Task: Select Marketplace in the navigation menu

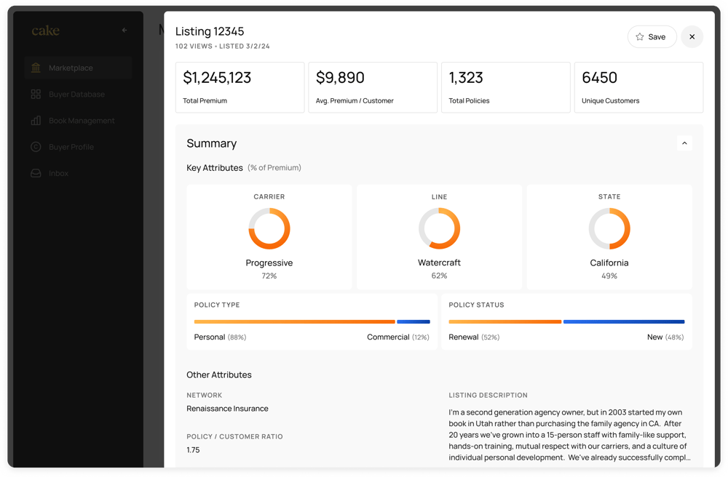Action: click(69, 68)
